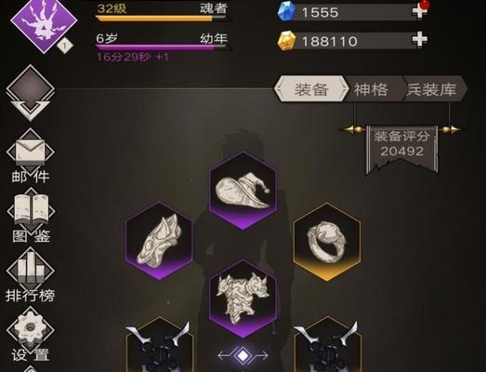The image size is (486, 372).
Task: Select the gauntlet glove equipment slot
Action: [159, 241]
